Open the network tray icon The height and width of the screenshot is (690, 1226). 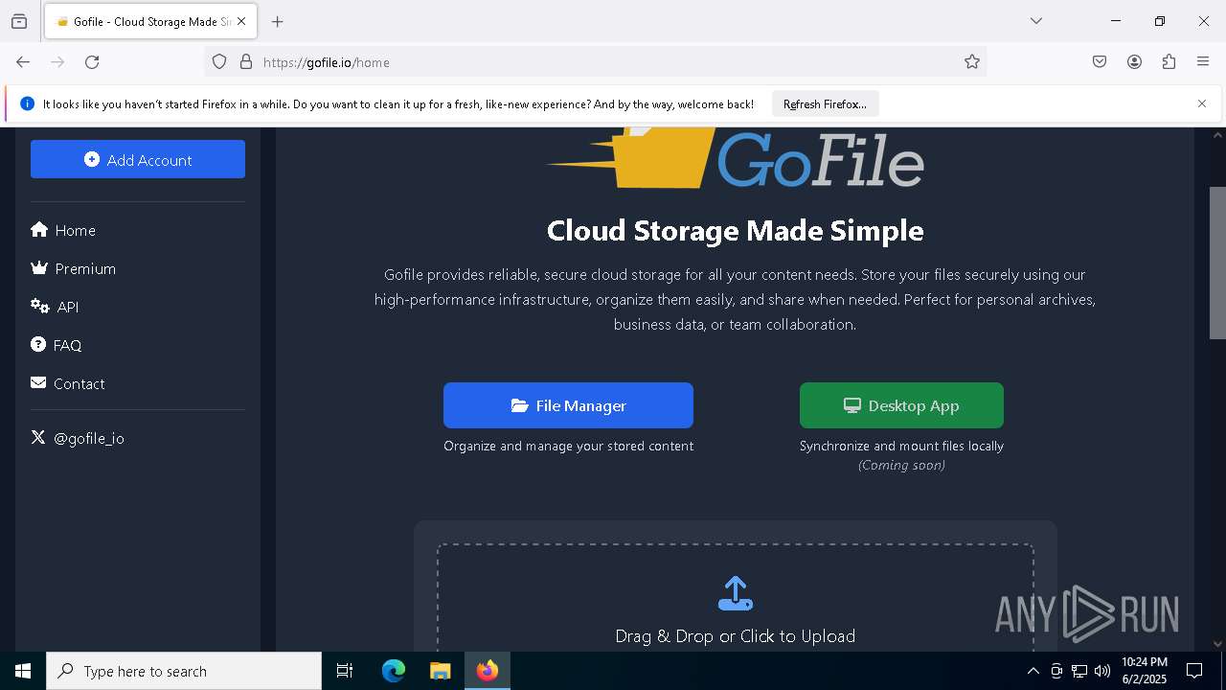click(1079, 671)
